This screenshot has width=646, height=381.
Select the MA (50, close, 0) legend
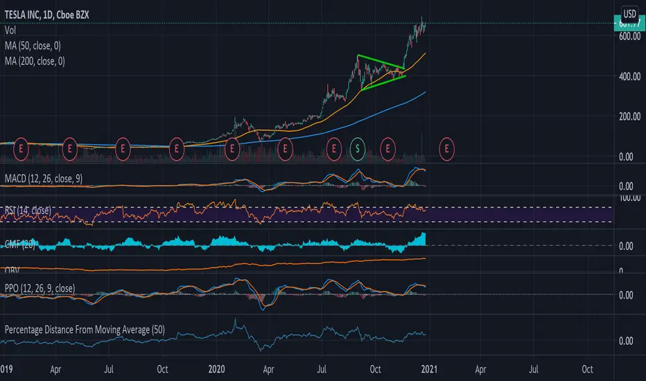[33, 46]
